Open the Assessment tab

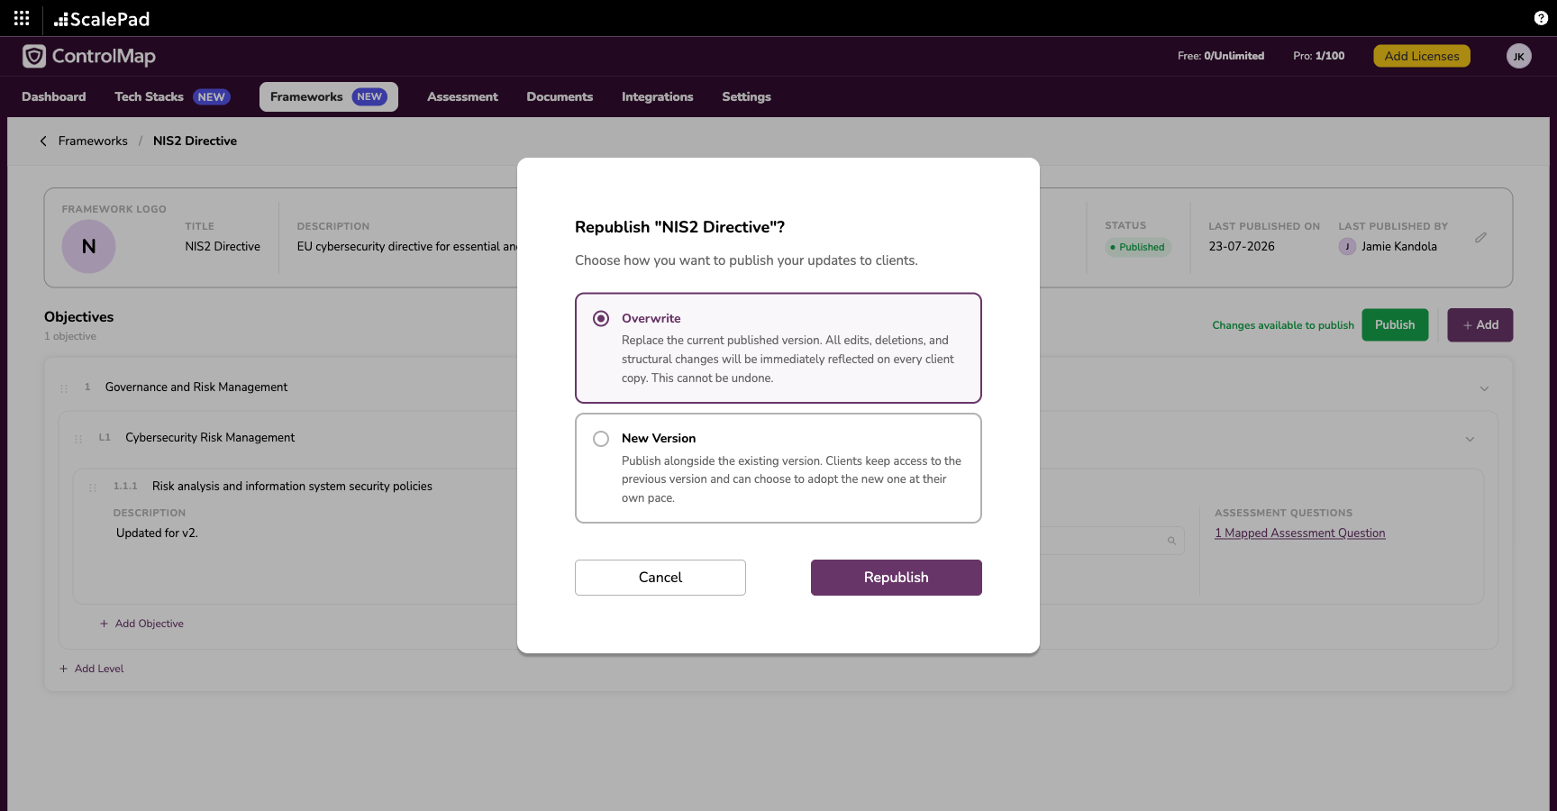click(x=462, y=96)
